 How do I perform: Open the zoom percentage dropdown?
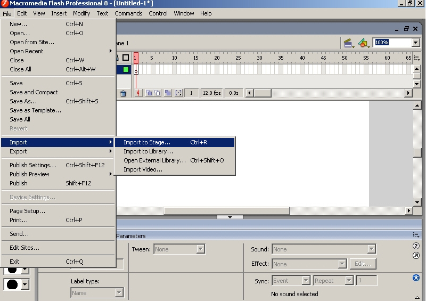click(x=416, y=43)
